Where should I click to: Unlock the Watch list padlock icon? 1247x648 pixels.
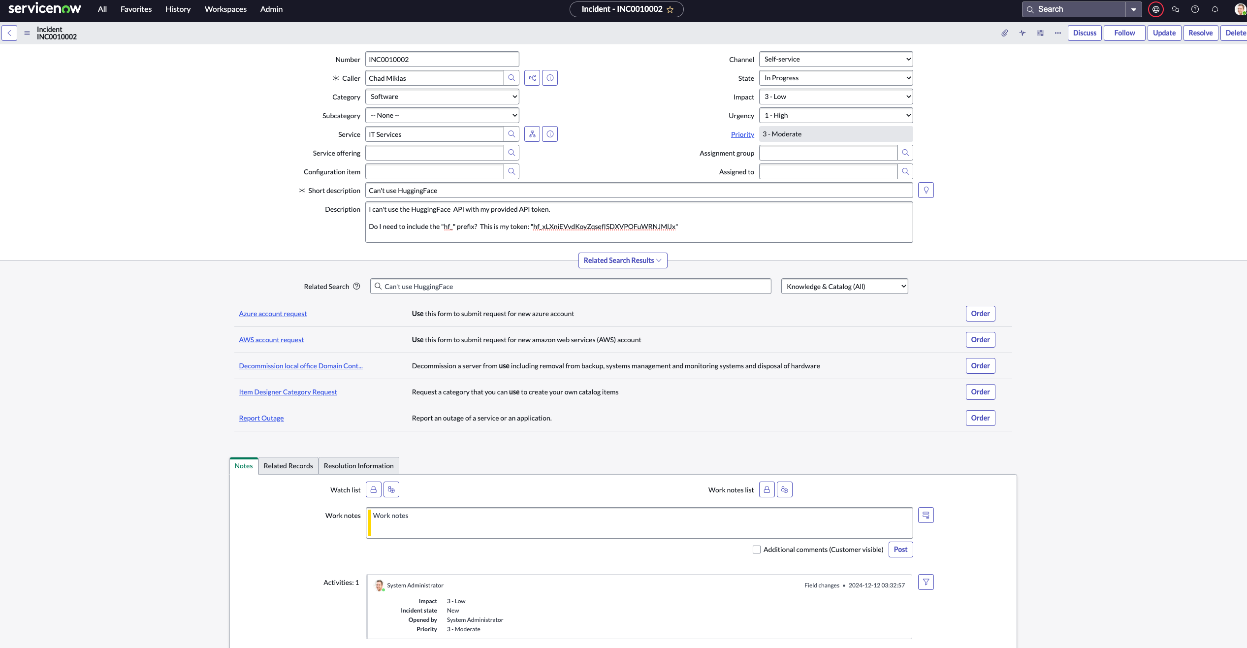tap(374, 489)
